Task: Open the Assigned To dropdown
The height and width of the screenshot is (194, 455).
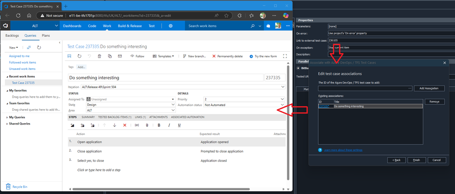Action: pyautogui.click(x=174, y=99)
